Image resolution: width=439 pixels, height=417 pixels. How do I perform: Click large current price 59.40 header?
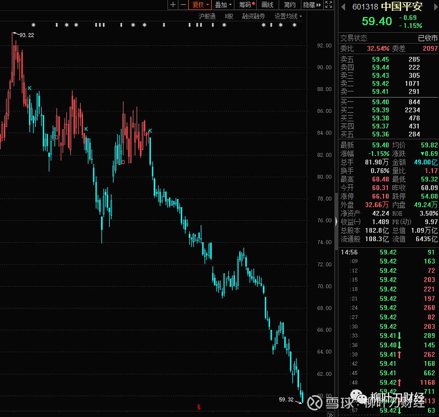(377, 21)
